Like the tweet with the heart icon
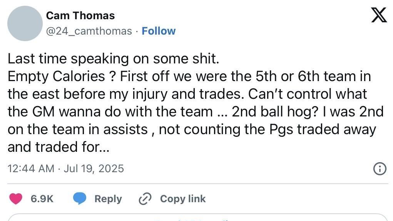This screenshot has height=221, width=393. click(16, 199)
